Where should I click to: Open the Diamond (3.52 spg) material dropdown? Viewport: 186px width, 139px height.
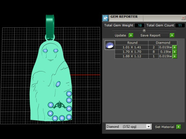click(x=148, y=127)
